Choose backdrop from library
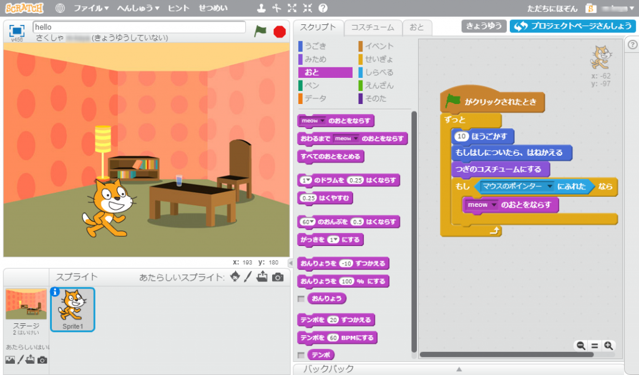Screen dimensions: 639x375 coord(10,360)
